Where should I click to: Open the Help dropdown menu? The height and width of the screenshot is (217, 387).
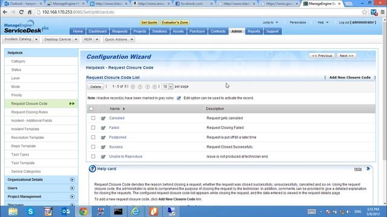coord(323,22)
